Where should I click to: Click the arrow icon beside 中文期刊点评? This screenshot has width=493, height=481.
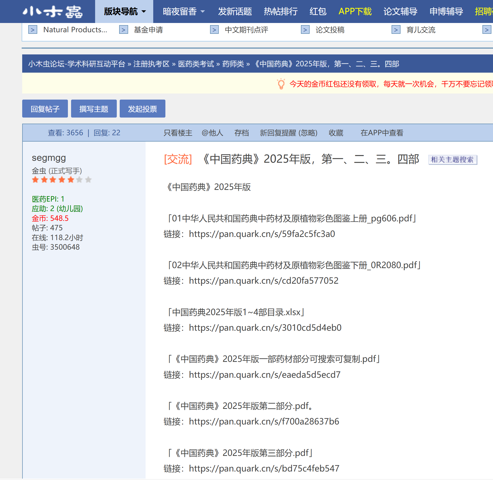point(214,30)
